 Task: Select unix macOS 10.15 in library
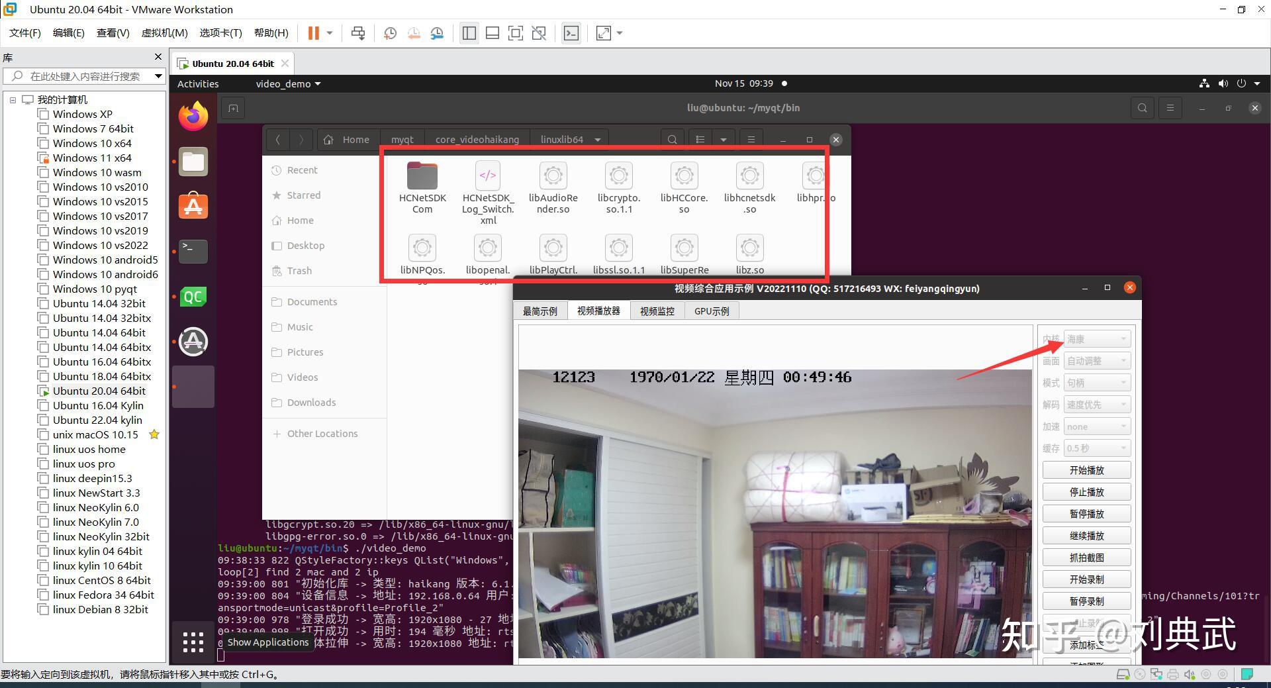click(x=95, y=435)
